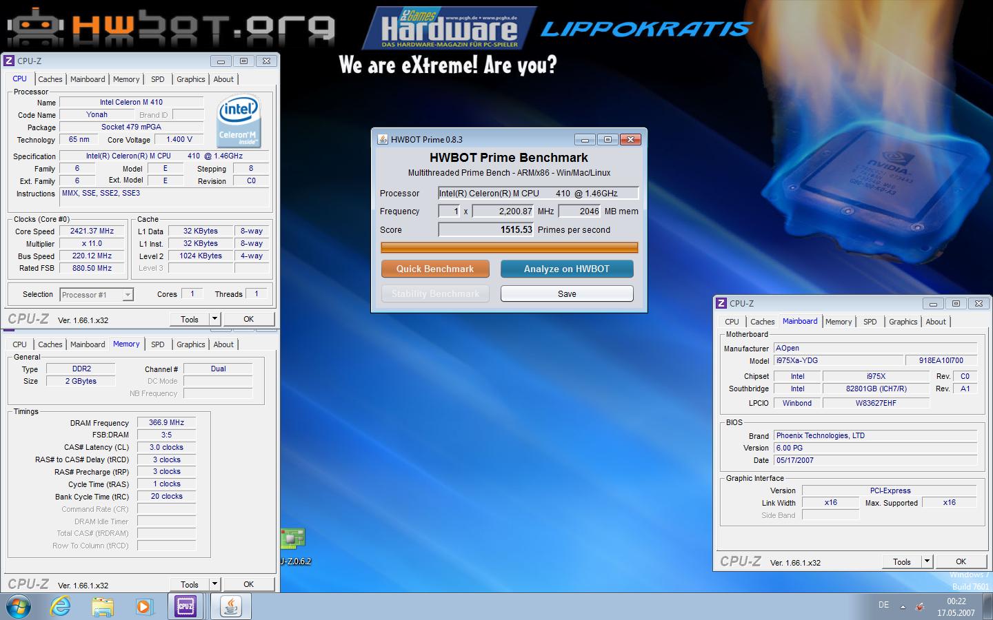This screenshot has width=993, height=620.
Task: Expand Tools arrow in Memory tab window
Action: click(214, 584)
